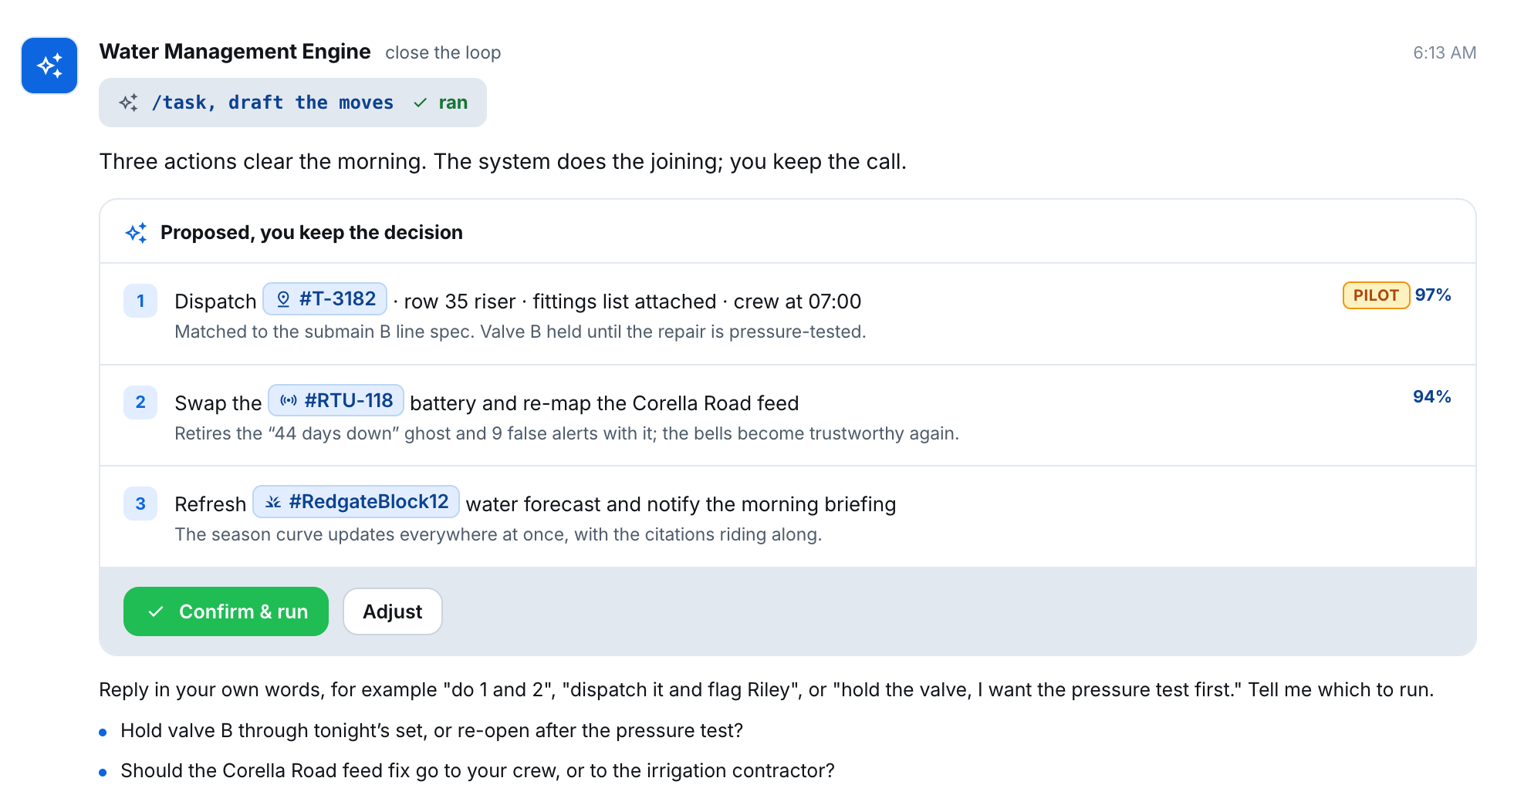The image size is (1514, 805).
Task: Select the step number 3 badge
Action: [140, 504]
